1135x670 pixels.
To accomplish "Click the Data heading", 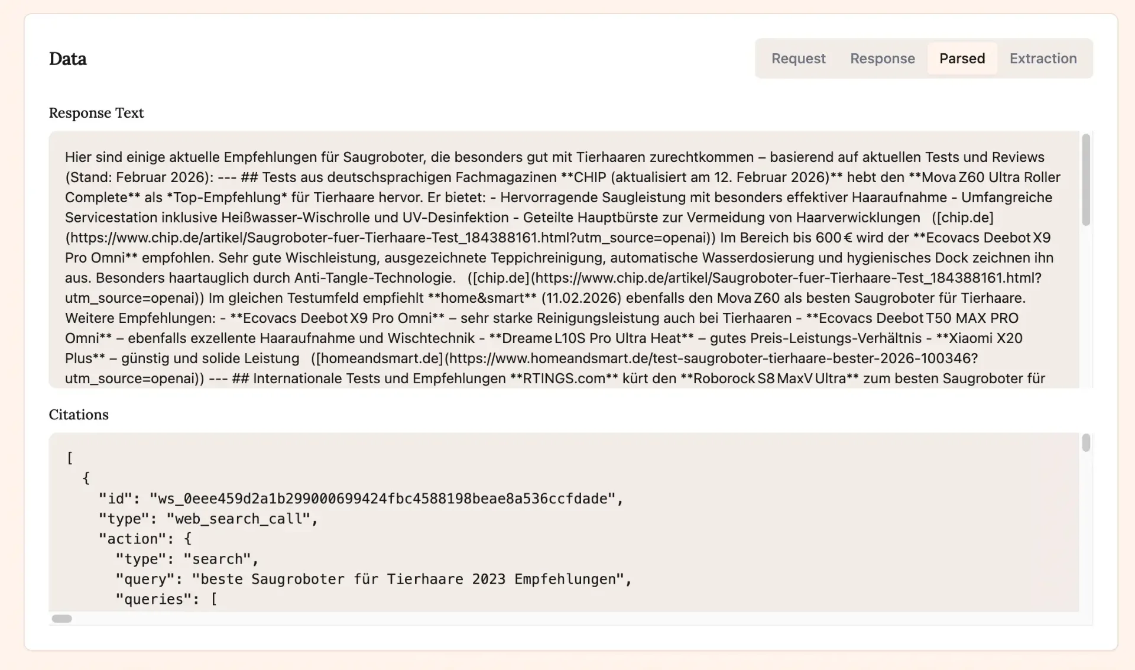I will pyautogui.click(x=67, y=59).
